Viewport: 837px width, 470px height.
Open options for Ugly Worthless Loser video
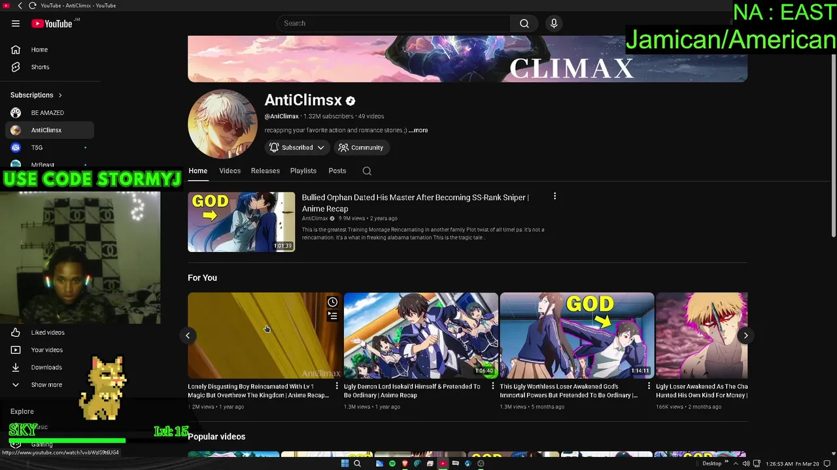tap(649, 386)
